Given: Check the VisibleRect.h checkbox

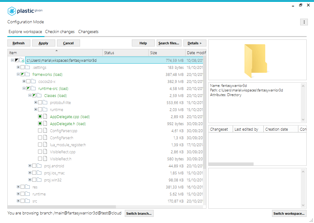Looking at the screenshot, I should [40, 159].
